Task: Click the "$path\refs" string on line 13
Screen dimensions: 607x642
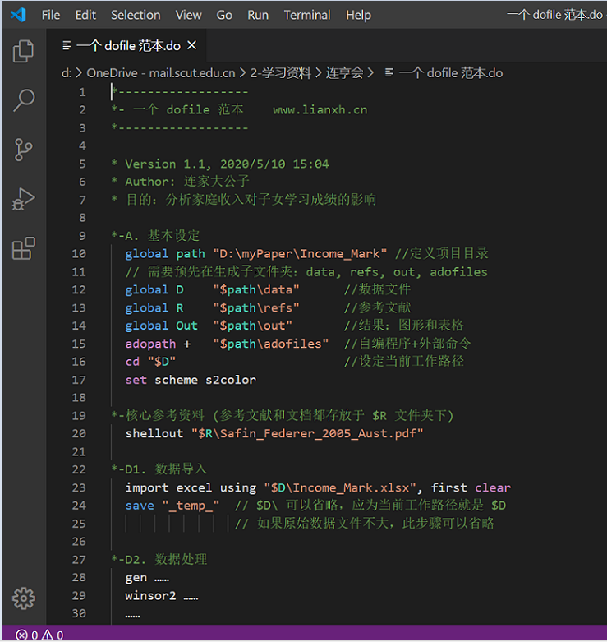Action: (x=256, y=308)
